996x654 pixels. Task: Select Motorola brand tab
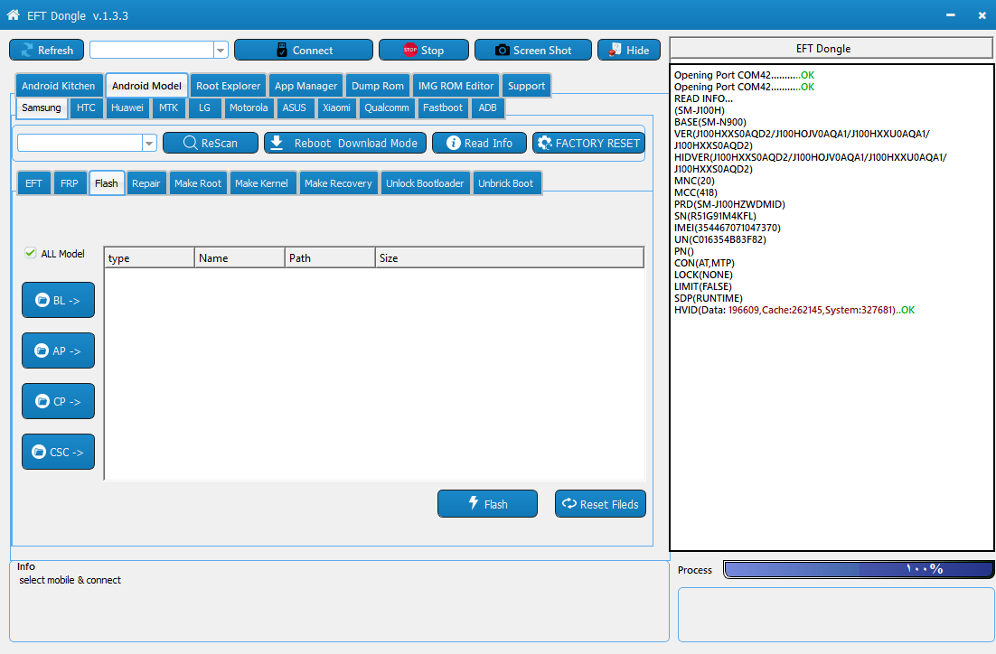click(x=249, y=107)
